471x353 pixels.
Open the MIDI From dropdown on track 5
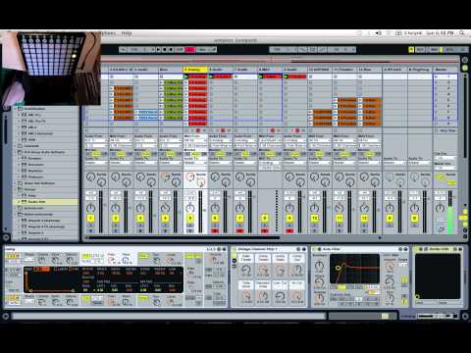[195, 140]
